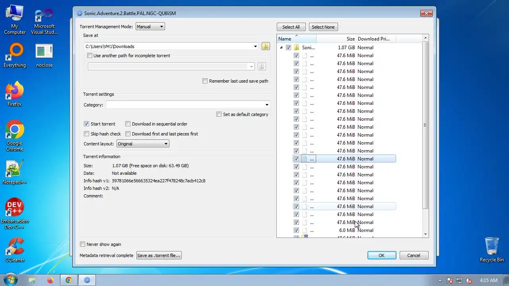Check Set as default category

pyautogui.click(x=219, y=114)
